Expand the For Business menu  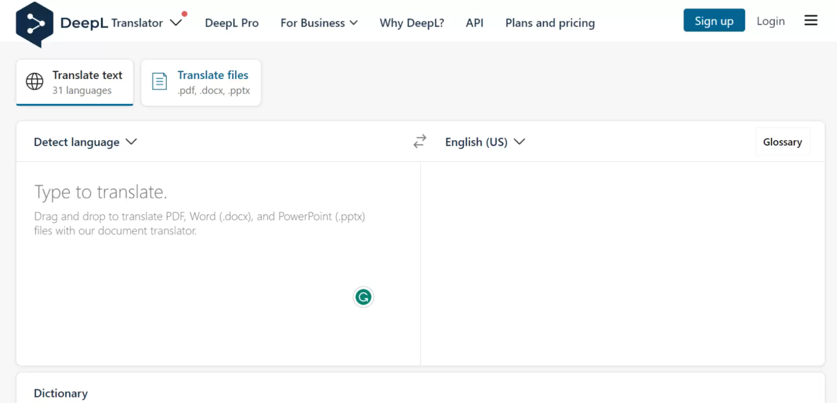click(319, 23)
